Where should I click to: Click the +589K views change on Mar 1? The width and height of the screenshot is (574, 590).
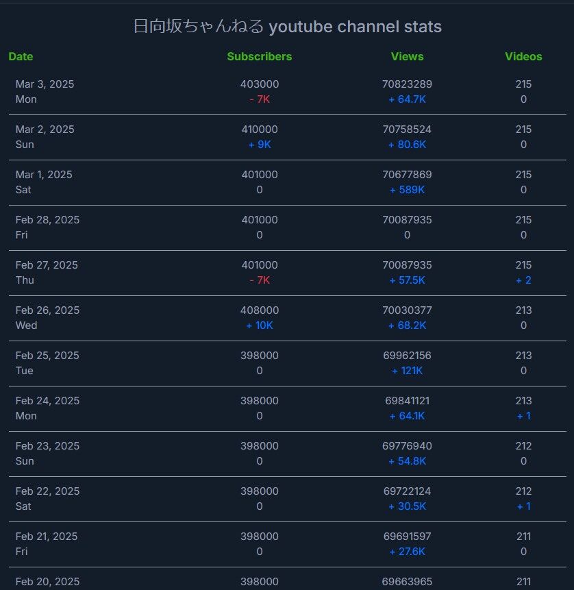407,190
